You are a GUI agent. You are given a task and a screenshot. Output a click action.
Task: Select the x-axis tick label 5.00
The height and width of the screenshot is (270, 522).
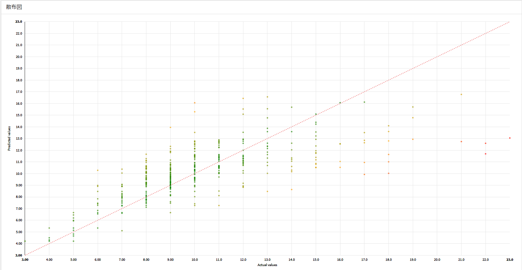tap(73, 260)
